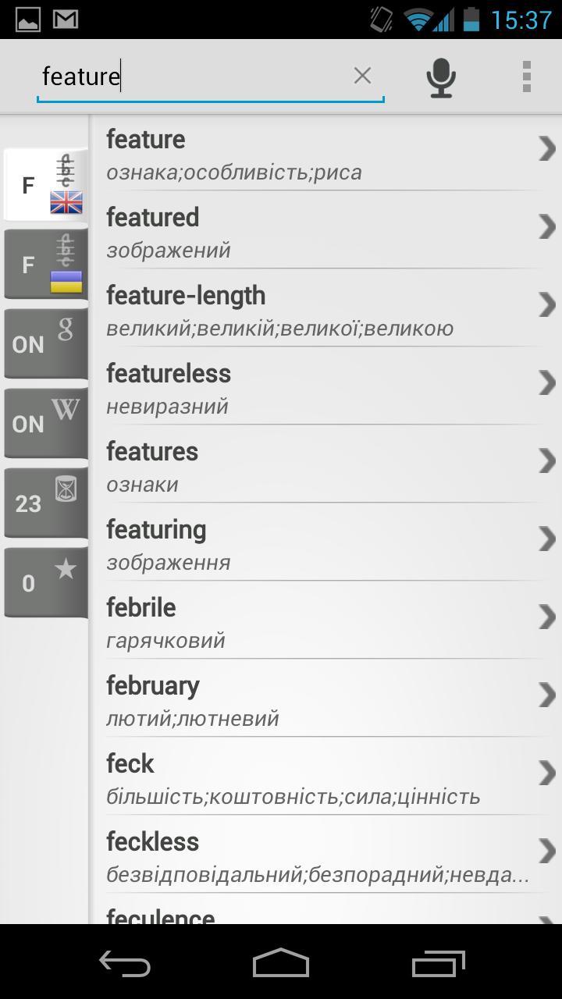Image resolution: width=562 pixels, height=999 pixels.
Task: Open favorites via the star icon
Action: click(x=45, y=581)
